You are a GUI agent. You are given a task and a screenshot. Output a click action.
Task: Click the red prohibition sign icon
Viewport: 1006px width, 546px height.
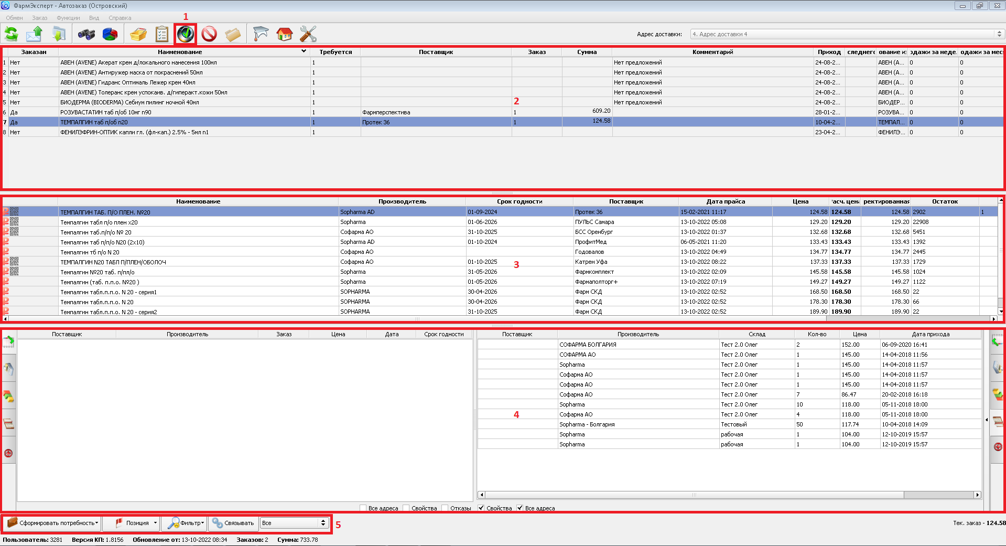pos(209,34)
